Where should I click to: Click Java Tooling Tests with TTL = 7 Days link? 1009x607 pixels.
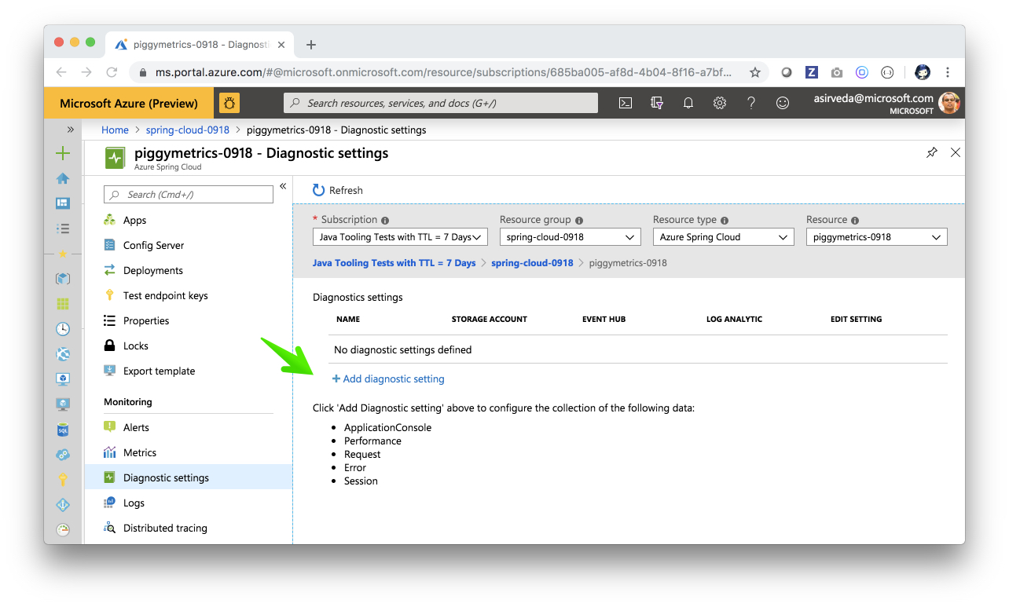coord(394,263)
